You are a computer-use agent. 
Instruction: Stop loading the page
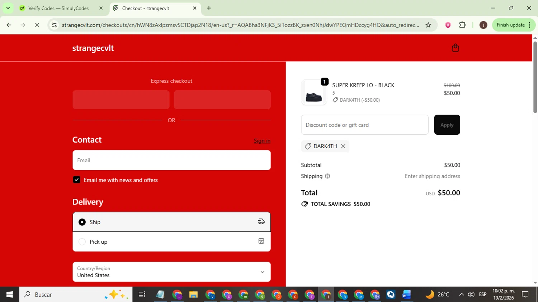tap(37, 25)
